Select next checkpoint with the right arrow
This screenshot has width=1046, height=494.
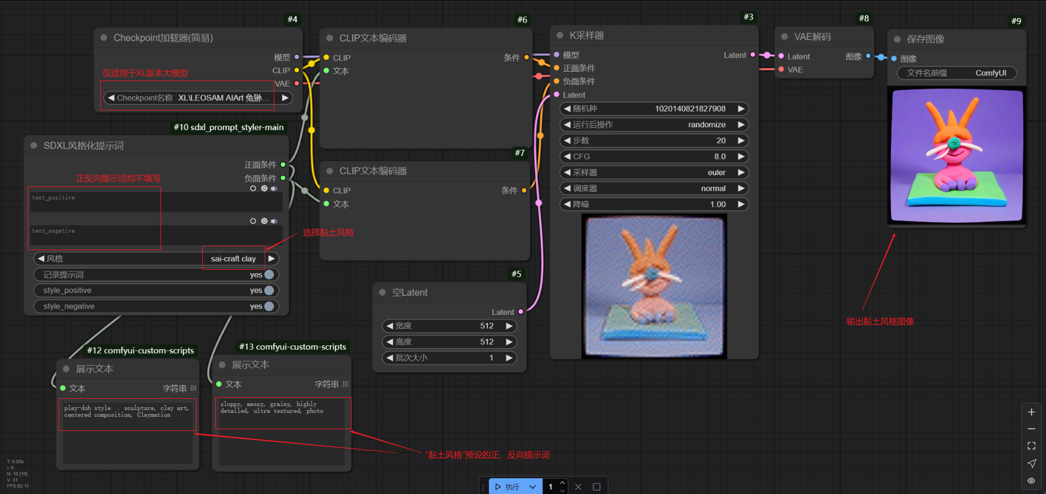pyautogui.click(x=286, y=98)
